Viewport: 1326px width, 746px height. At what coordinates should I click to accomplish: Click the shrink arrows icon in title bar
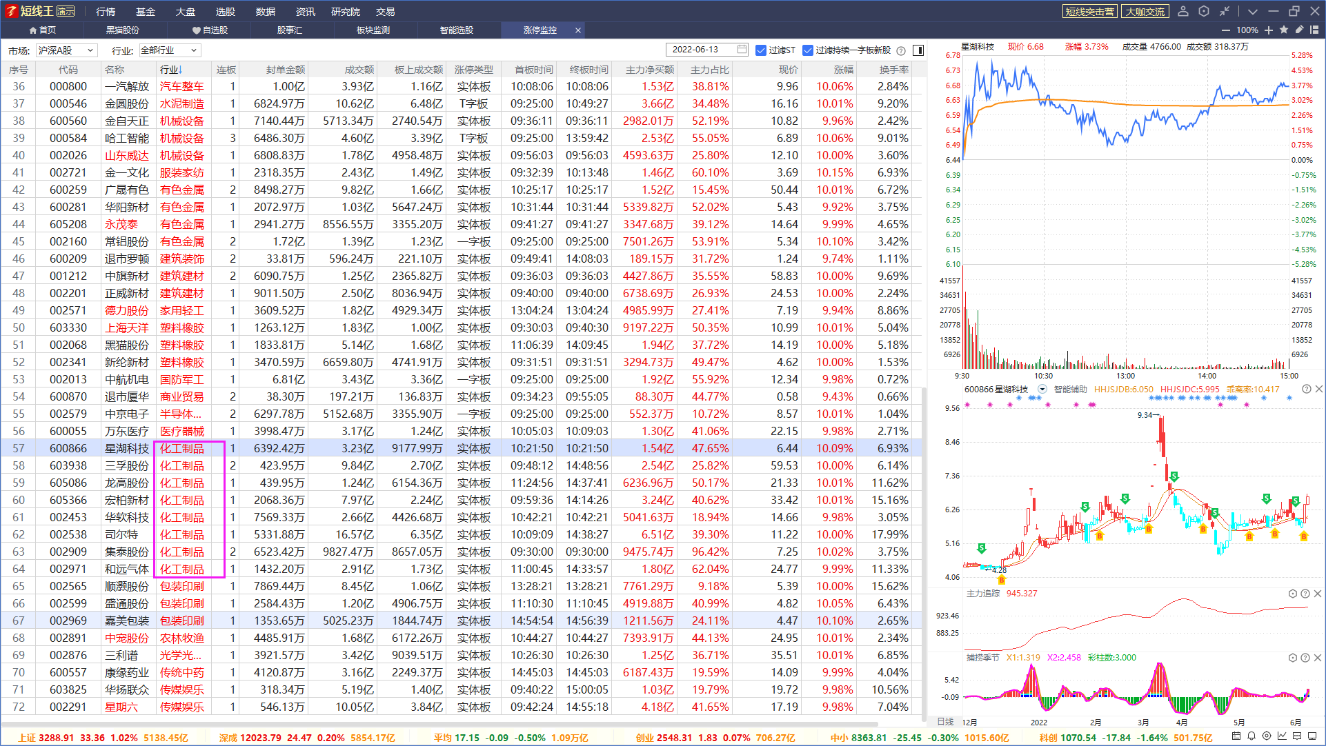pyautogui.click(x=1225, y=11)
